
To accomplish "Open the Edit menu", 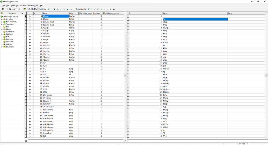I will pos(8,5).
